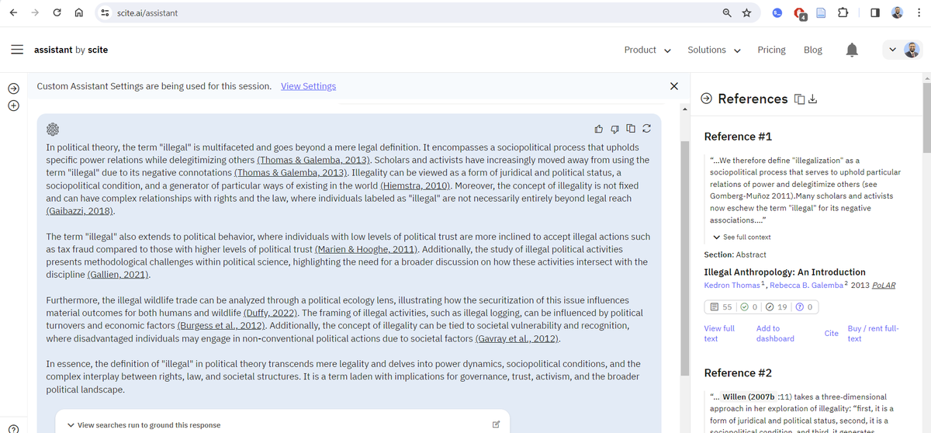Screen dimensions: 931x433
Task: Click the edit icon beside the searches panel
Action: pos(496,424)
